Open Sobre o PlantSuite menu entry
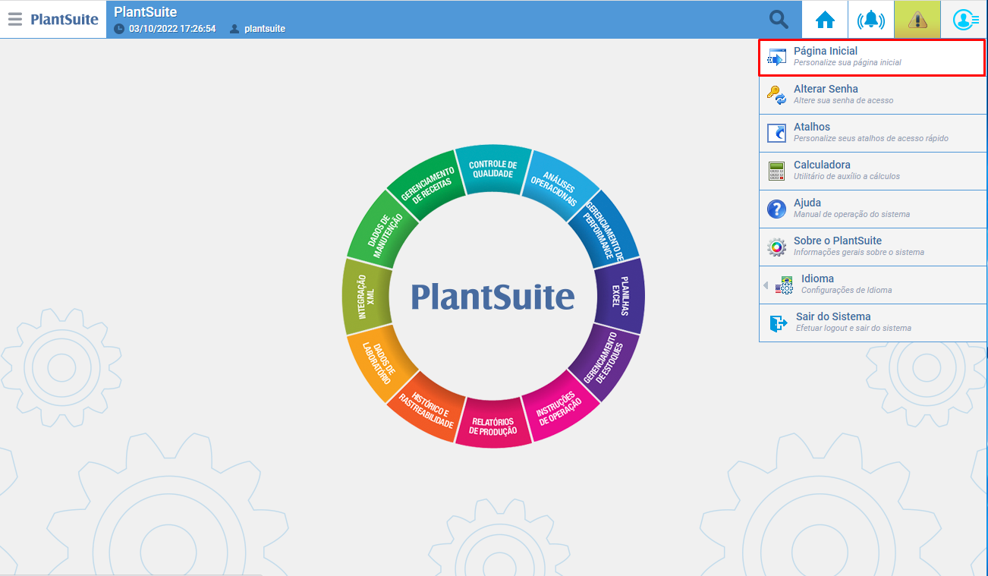The height and width of the screenshot is (576, 988). click(873, 247)
